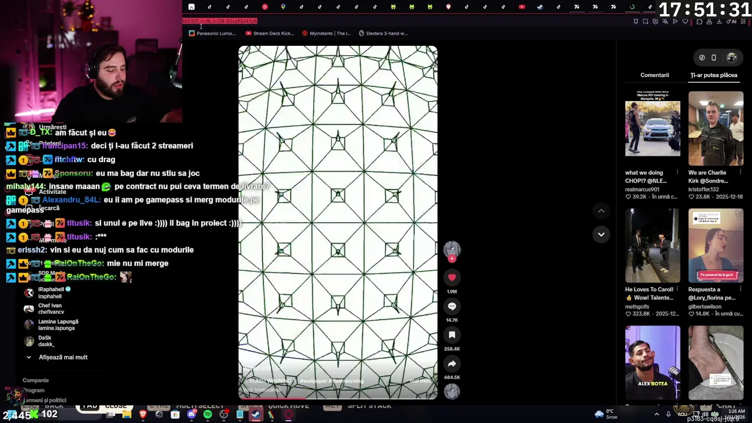Click the microphone icon in system tray
The width and height of the screenshot is (752, 423).
point(669,414)
